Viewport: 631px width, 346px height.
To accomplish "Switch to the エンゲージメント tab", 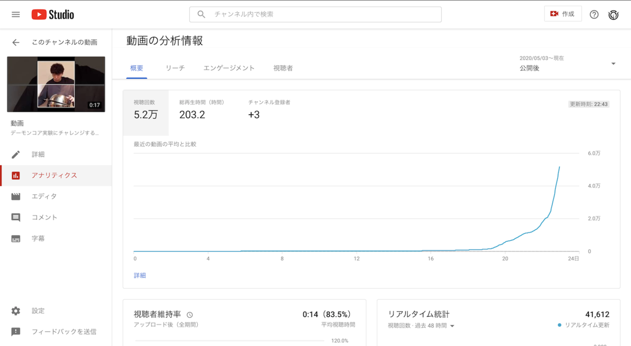I will pos(229,68).
